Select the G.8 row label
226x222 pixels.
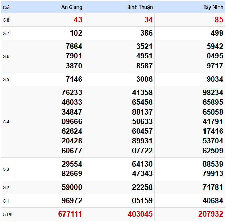[x=6, y=20]
